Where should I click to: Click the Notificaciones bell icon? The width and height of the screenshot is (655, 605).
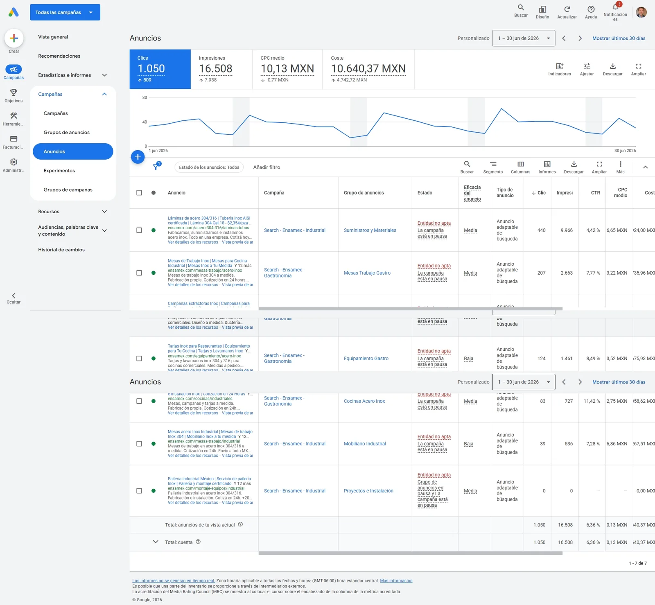coord(615,7)
